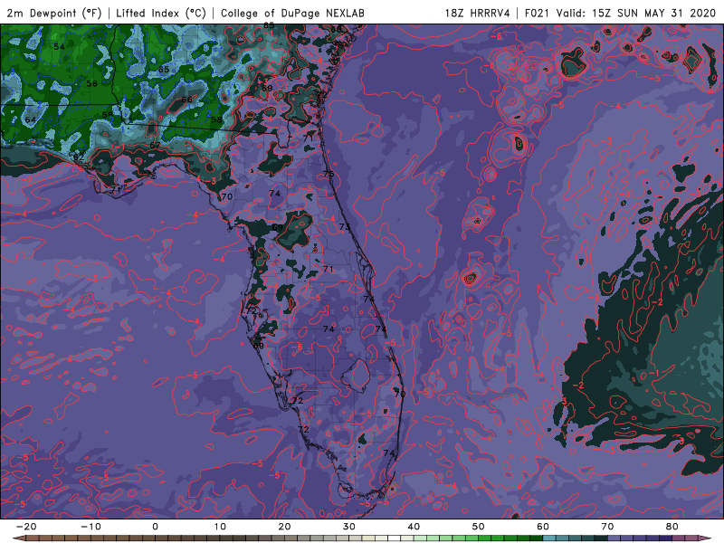The image size is (724, 543).
Task: Click the '40' colorbar label
Action: 414,527
